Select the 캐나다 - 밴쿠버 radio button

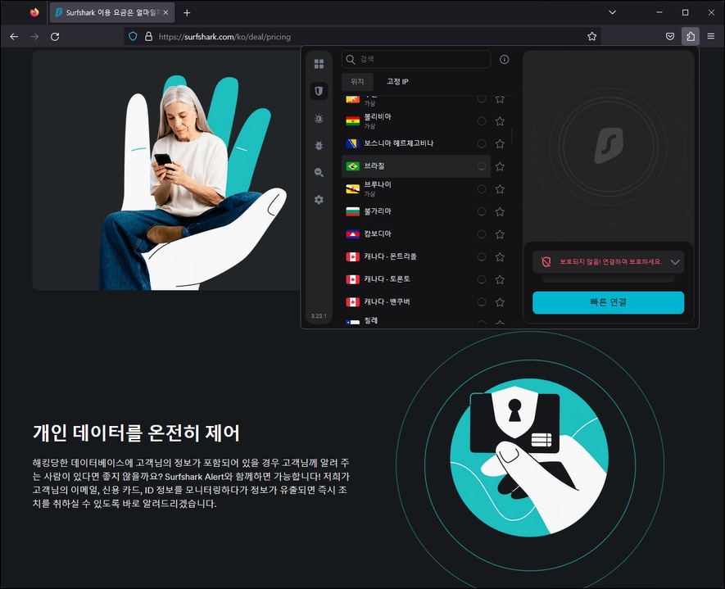coord(482,302)
